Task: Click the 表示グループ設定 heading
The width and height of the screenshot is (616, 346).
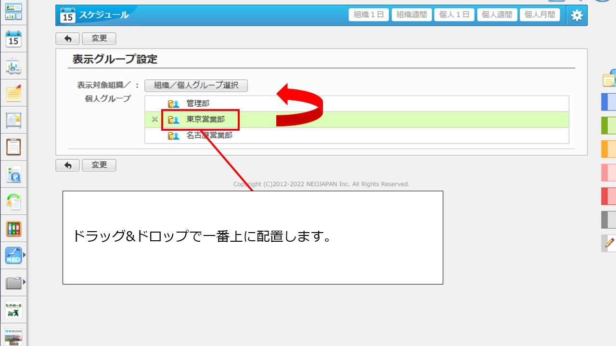Action: tap(115, 59)
